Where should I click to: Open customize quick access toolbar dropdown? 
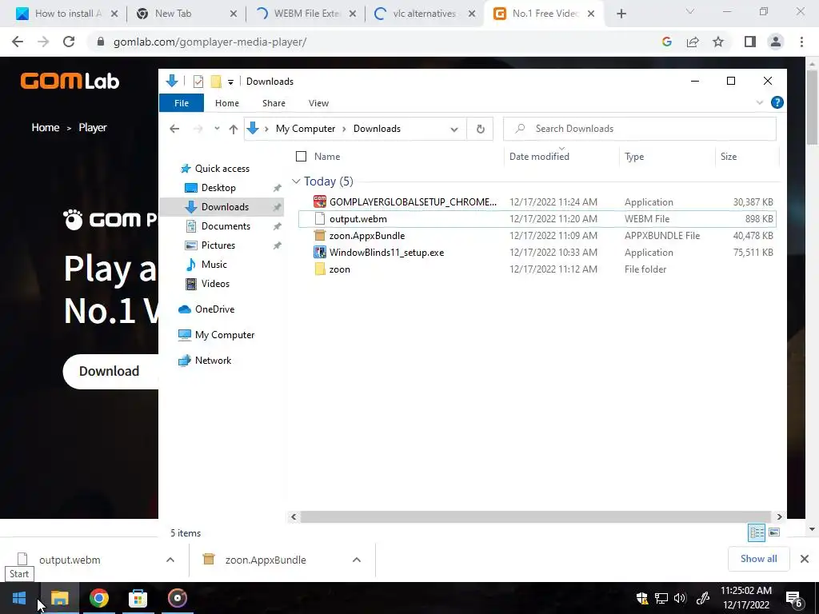point(230,82)
